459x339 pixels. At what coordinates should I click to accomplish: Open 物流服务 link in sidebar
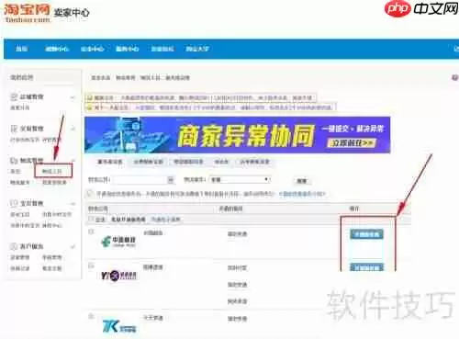click(x=20, y=183)
